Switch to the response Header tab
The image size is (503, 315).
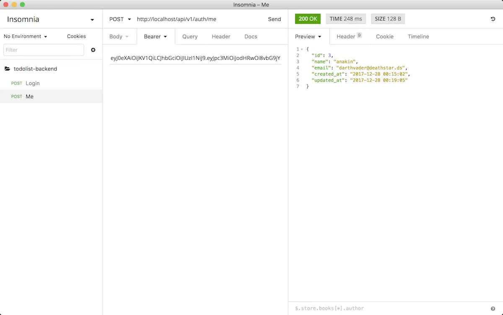tap(349, 36)
